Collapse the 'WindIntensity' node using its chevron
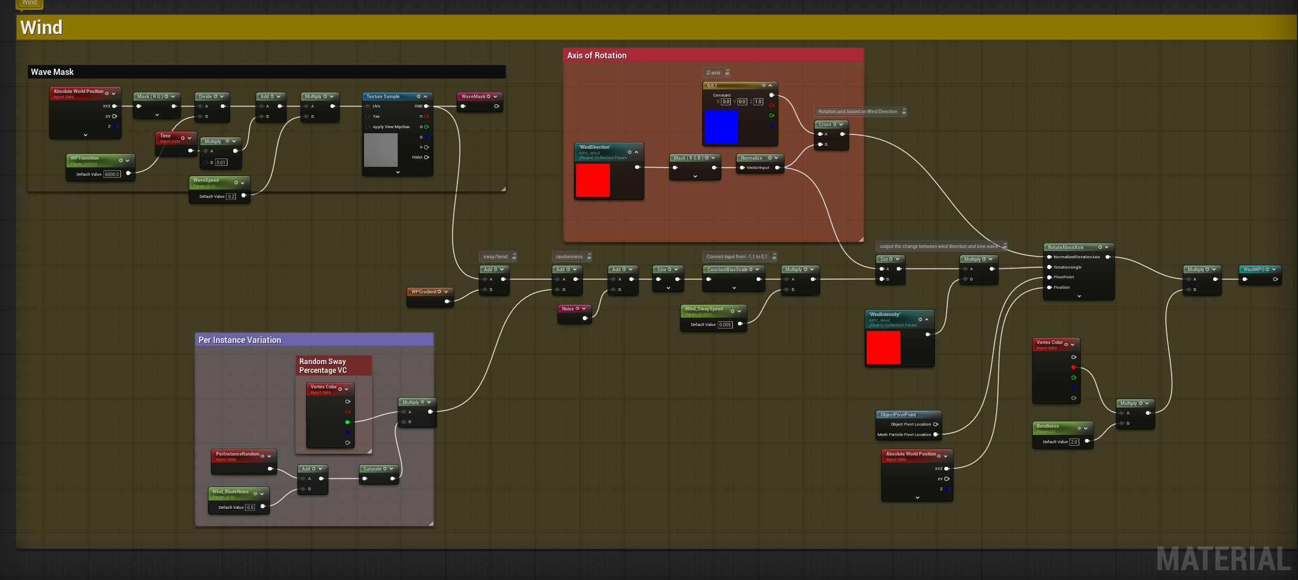Screen dimensions: 1298x580 click(927, 320)
